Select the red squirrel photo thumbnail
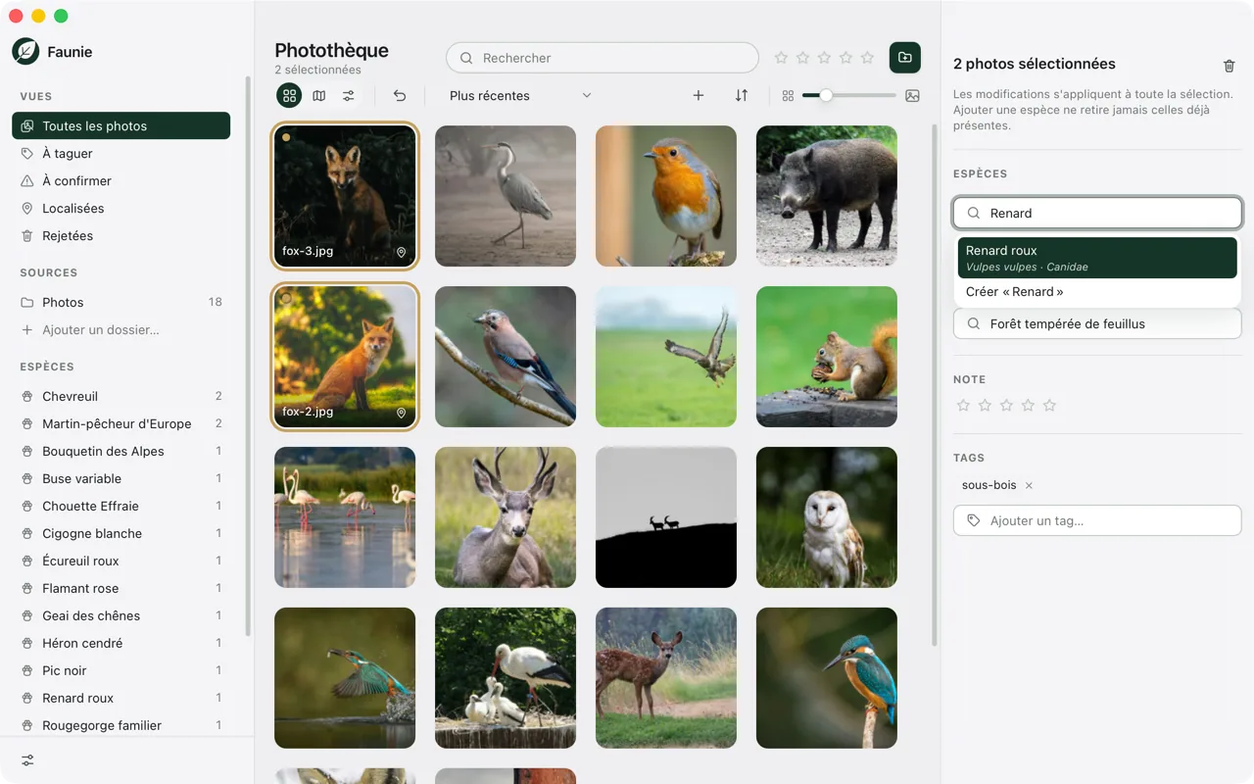The width and height of the screenshot is (1254, 784). (x=827, y=357)
